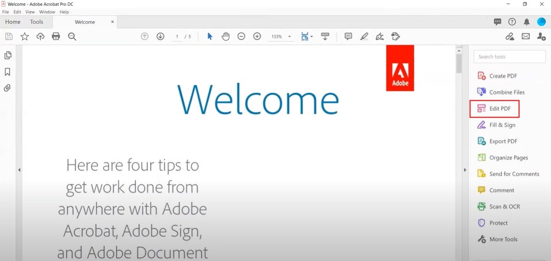The width and height of the screenshot is (551, 261).
Task: Collapse the left navigation pane arrow
Action: pyautogui.click(x=19, y=170)
